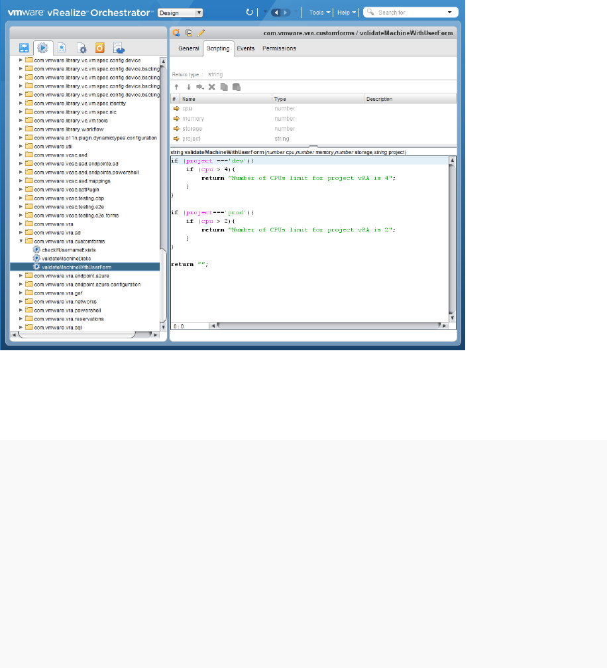Image resolution: width=607 pixels, height=668 pixels.
Task: Expand the com.vmware.vra folder
Action: pyautogui.click(x=21, y=224)
